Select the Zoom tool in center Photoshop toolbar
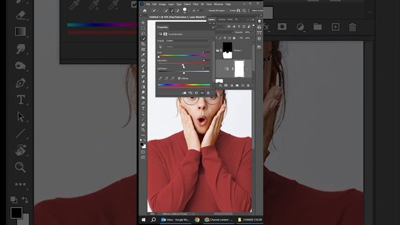 [143, 130]
